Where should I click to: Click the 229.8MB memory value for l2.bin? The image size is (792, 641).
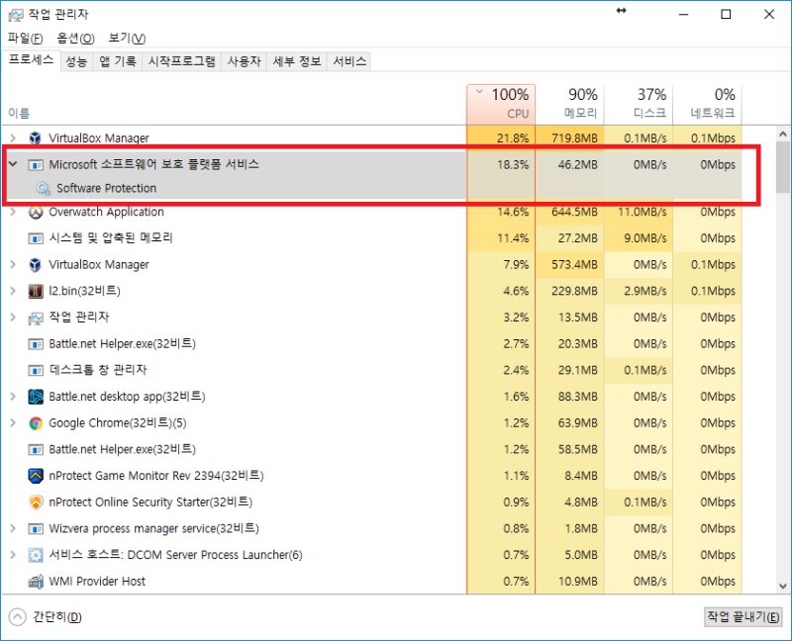[x=575, y=291]
